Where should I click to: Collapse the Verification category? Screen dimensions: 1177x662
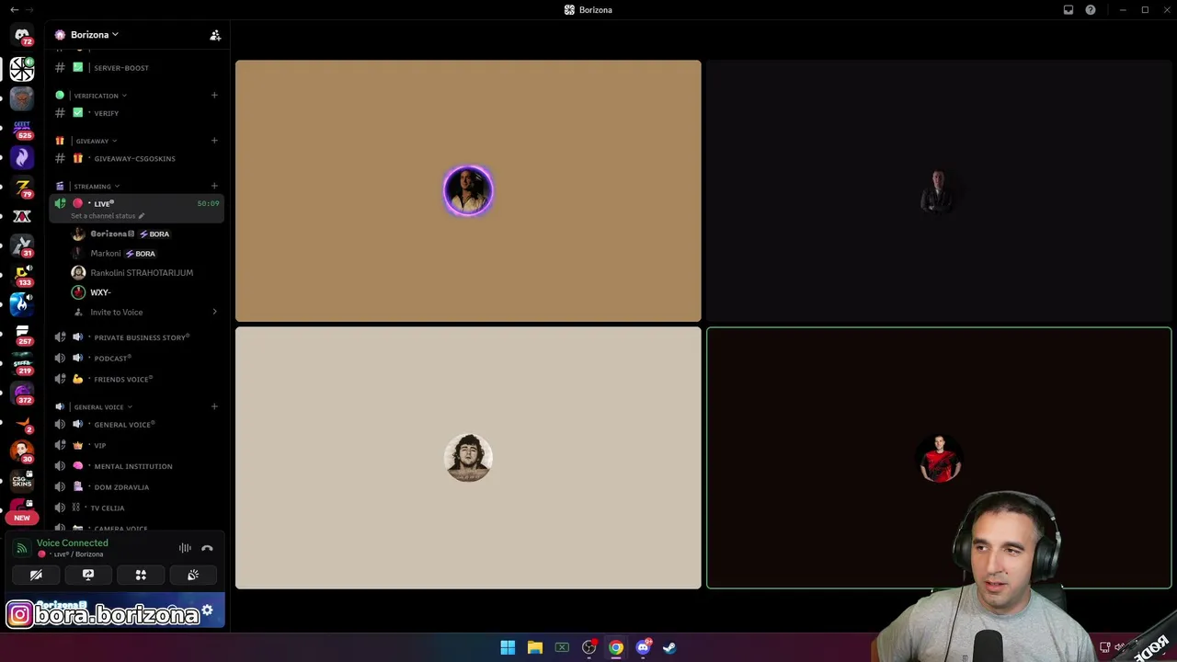tap(100, 96)
